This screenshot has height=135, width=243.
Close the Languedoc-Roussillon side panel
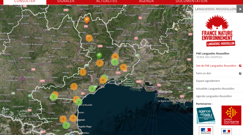pyautogui.click(x=240, y=9)
